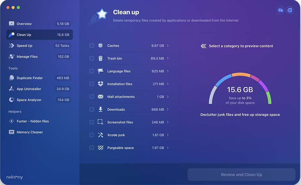
Task: Expand Downloads with its chevron arrow
Action: 168,109
